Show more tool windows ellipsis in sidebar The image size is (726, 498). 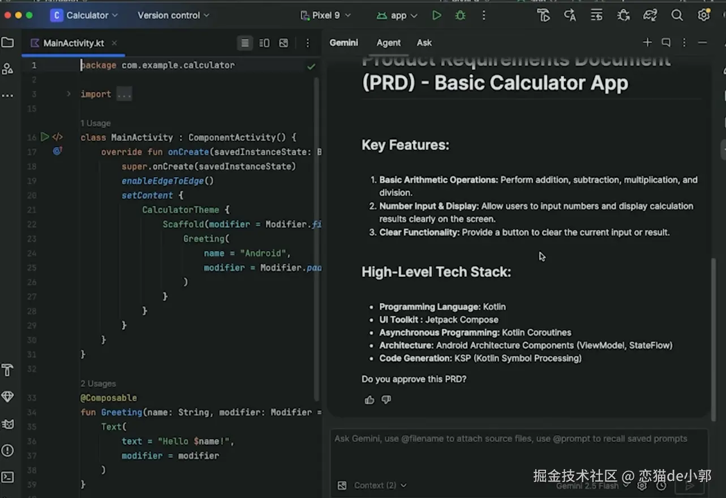coord(7,96)
